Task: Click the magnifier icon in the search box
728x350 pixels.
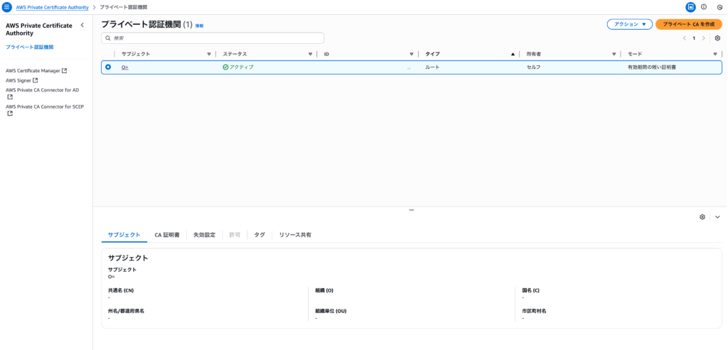Action: click(108, 38)
